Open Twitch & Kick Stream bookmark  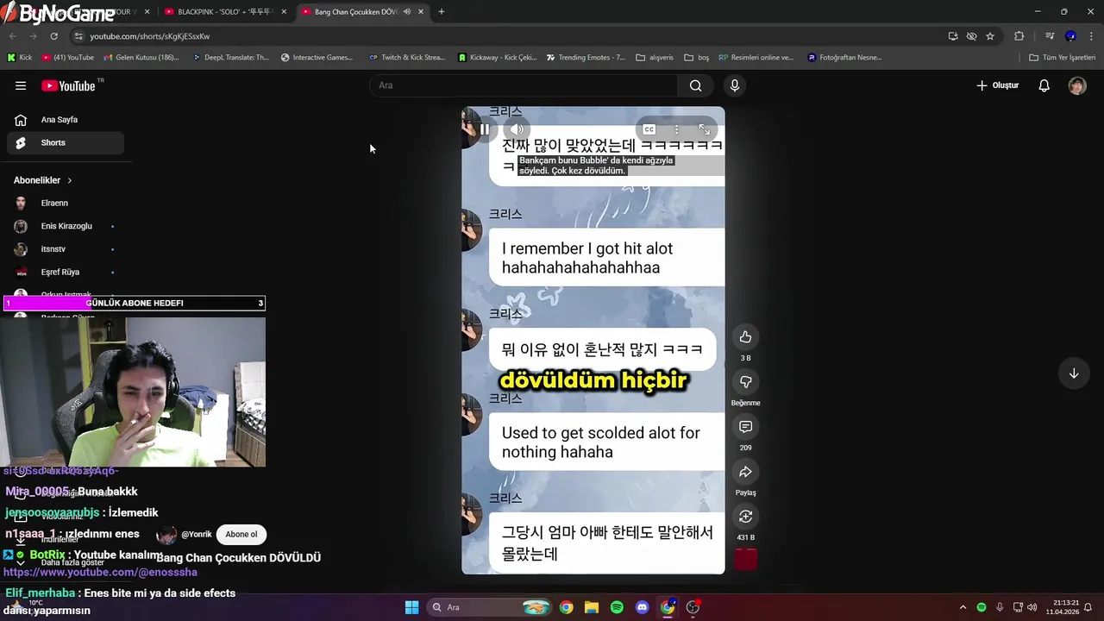tap(406, 58)
